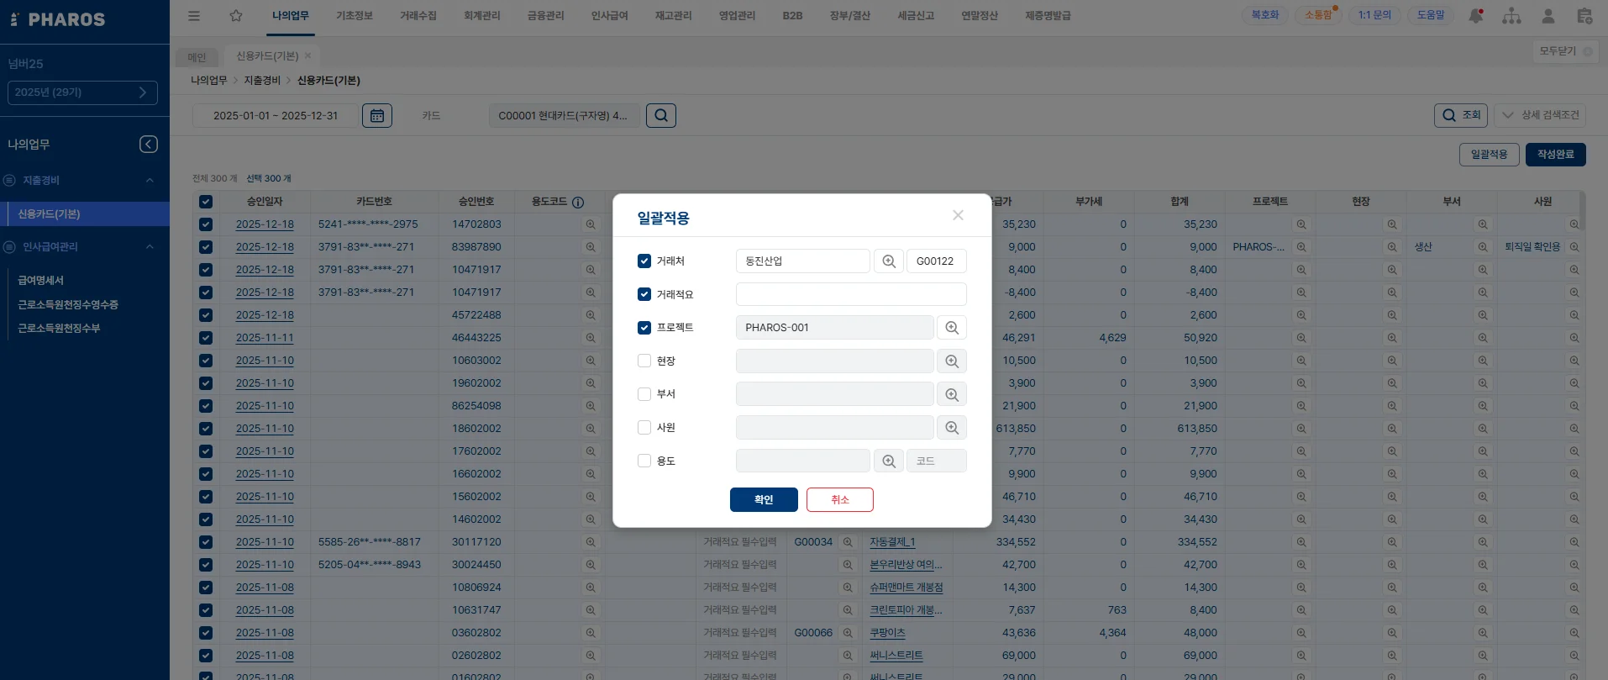Screen dimensions: 1608x680
Task: Switch to the 메인 tab
Action: point(197,57)
